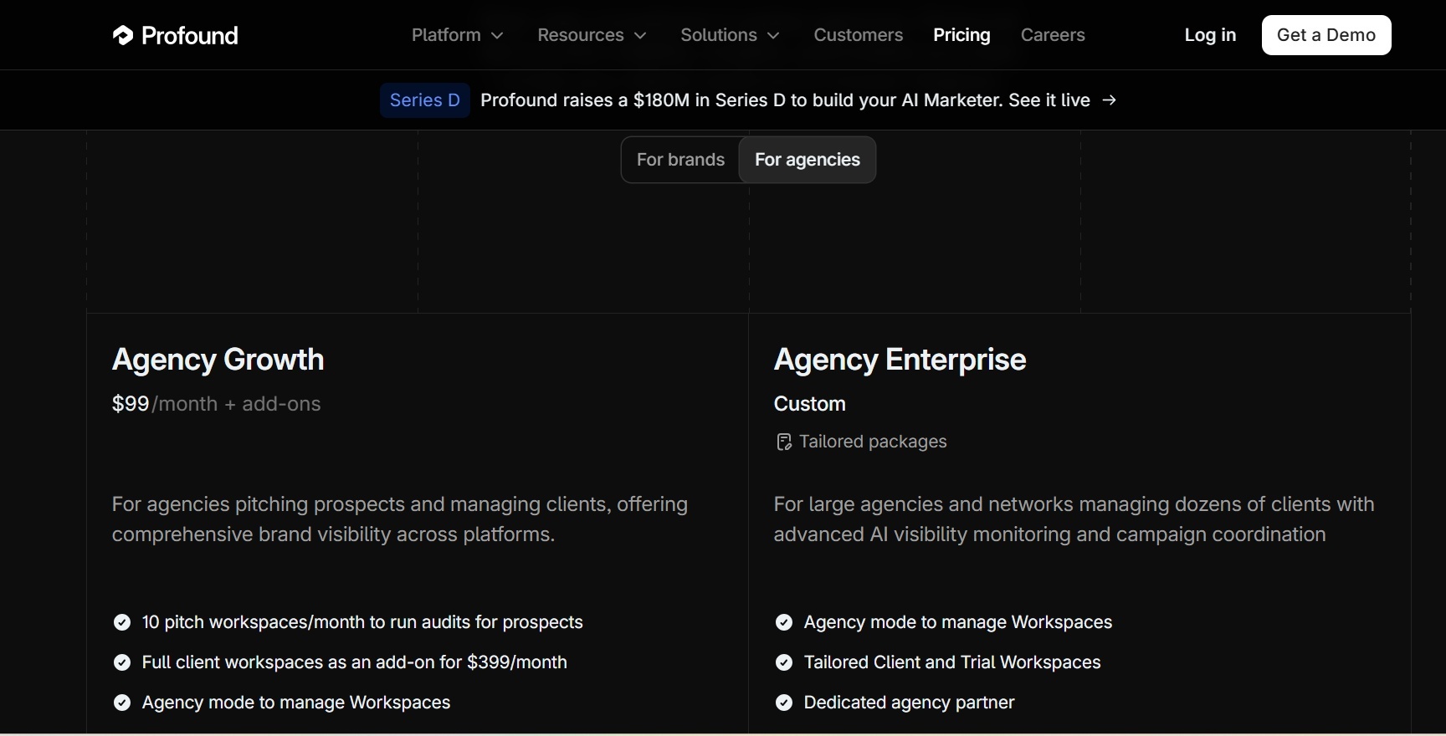Click check icon beside 'Tailored Client and Trial Workspaces'
The image size is (1446, 736).
pyautogui.click(x=784, y=662)
